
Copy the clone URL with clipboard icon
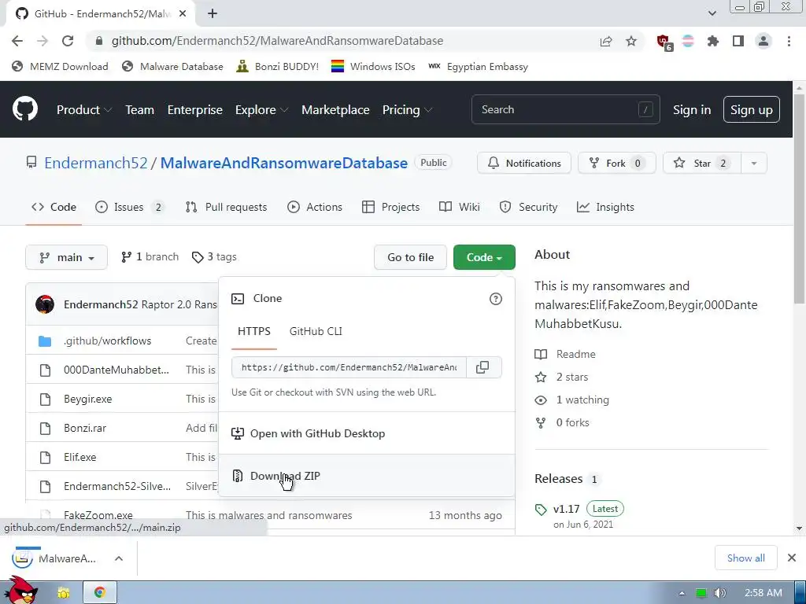coord(482,367)
